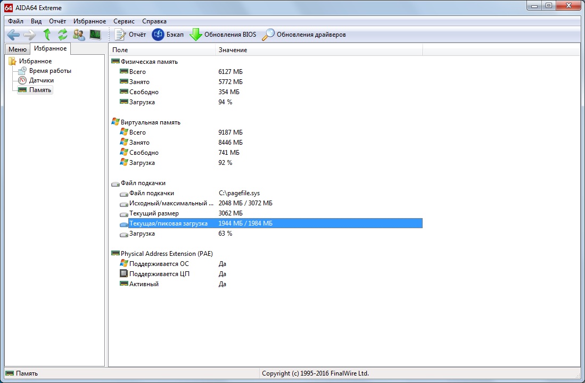The width and height of the screenshot is (585, 383).
Task: Open the Отчёт menu in menu bar
Action: [x=57, y=21]
